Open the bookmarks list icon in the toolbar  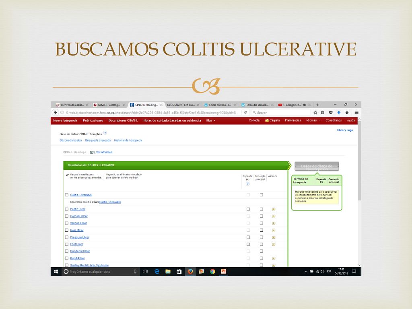coord(323,113)
